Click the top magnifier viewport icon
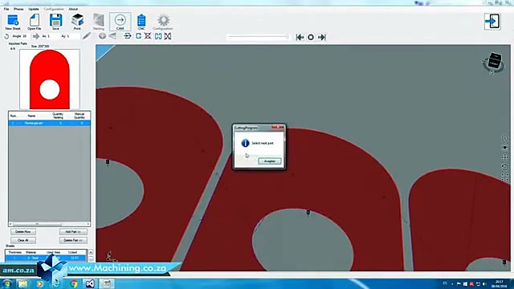Image resolution: width=514 pixels, height=289 pixels. click(505, 139)
